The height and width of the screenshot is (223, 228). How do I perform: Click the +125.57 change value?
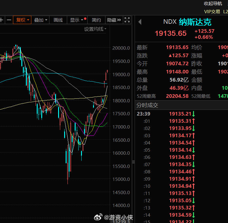[x=205, y=31]
